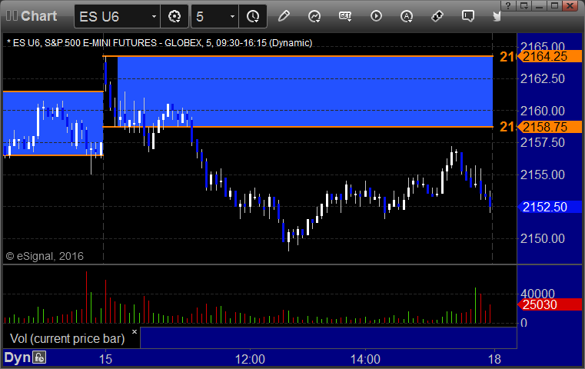Maximize the chart window
The width and height of the screenshot is (585, 369).
pyautogui.click(x=554, y=5)
